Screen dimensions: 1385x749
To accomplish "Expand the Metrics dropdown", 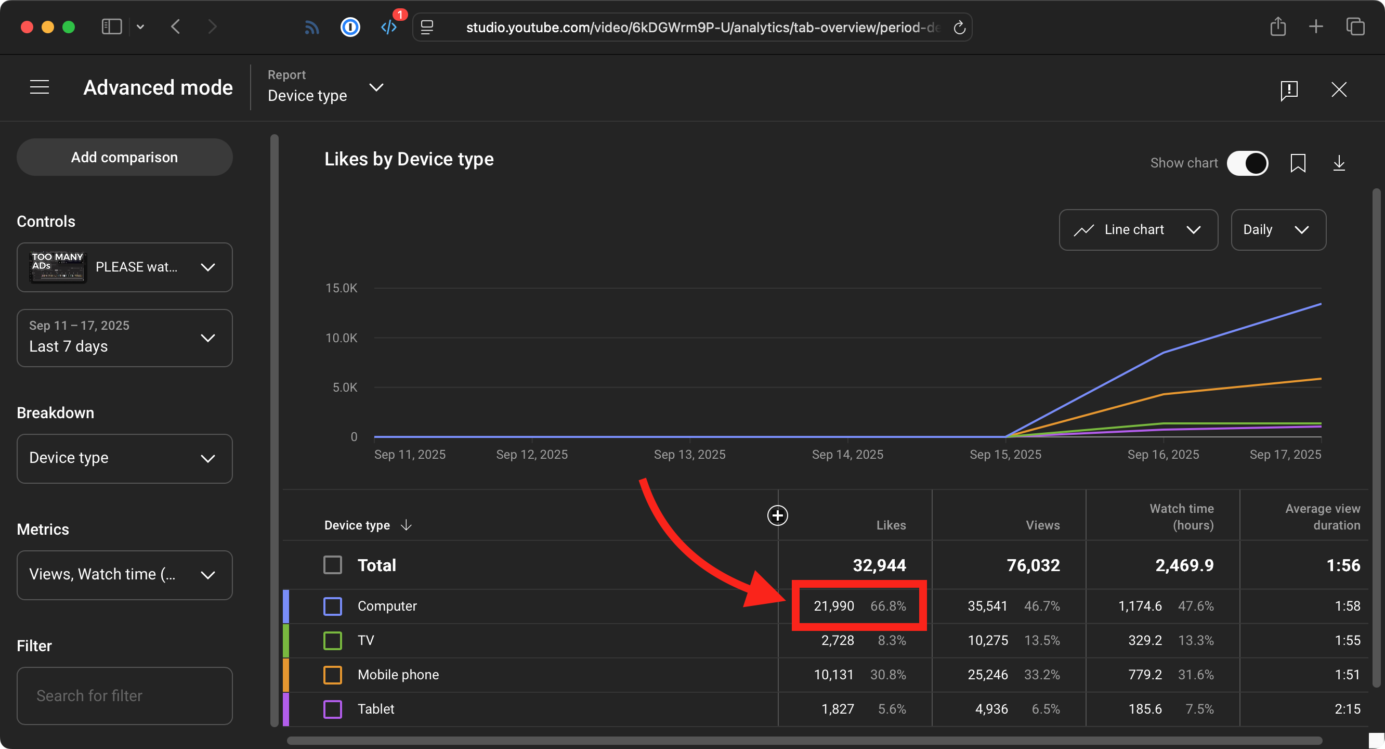I will click(125, 575).
